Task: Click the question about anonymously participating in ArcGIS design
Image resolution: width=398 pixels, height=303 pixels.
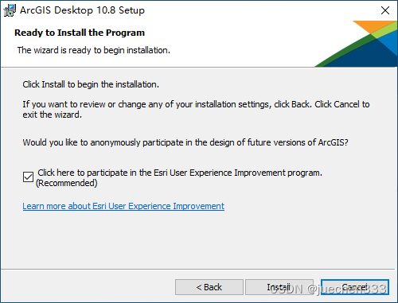Action: coord(185,142)
